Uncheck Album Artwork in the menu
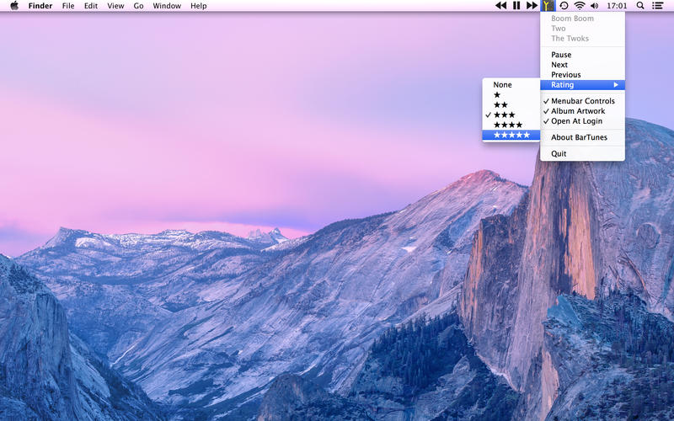Screen dimensions: 674x421 tap(578, 111)
